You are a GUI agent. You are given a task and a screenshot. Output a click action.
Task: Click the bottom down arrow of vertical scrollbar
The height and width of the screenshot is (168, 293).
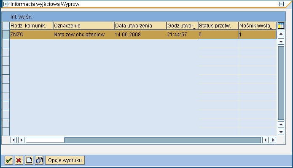point(281,132)
